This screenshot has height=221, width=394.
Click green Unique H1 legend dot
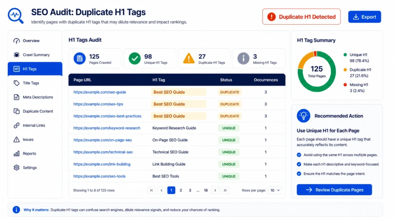coord(345,54)
